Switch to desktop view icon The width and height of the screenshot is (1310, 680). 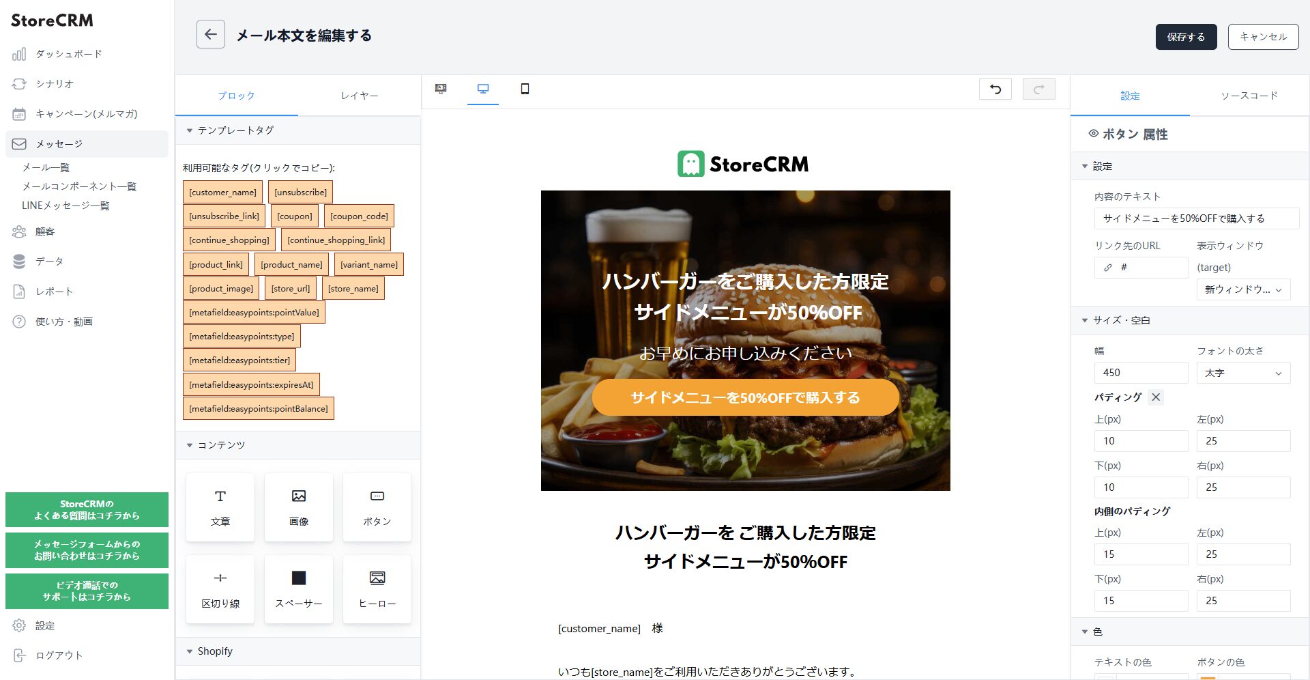(x=483, y=89)
